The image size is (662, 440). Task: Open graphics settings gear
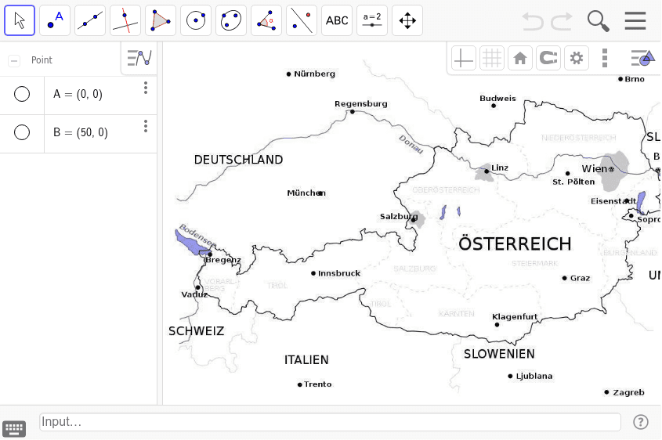click(577, 58)
